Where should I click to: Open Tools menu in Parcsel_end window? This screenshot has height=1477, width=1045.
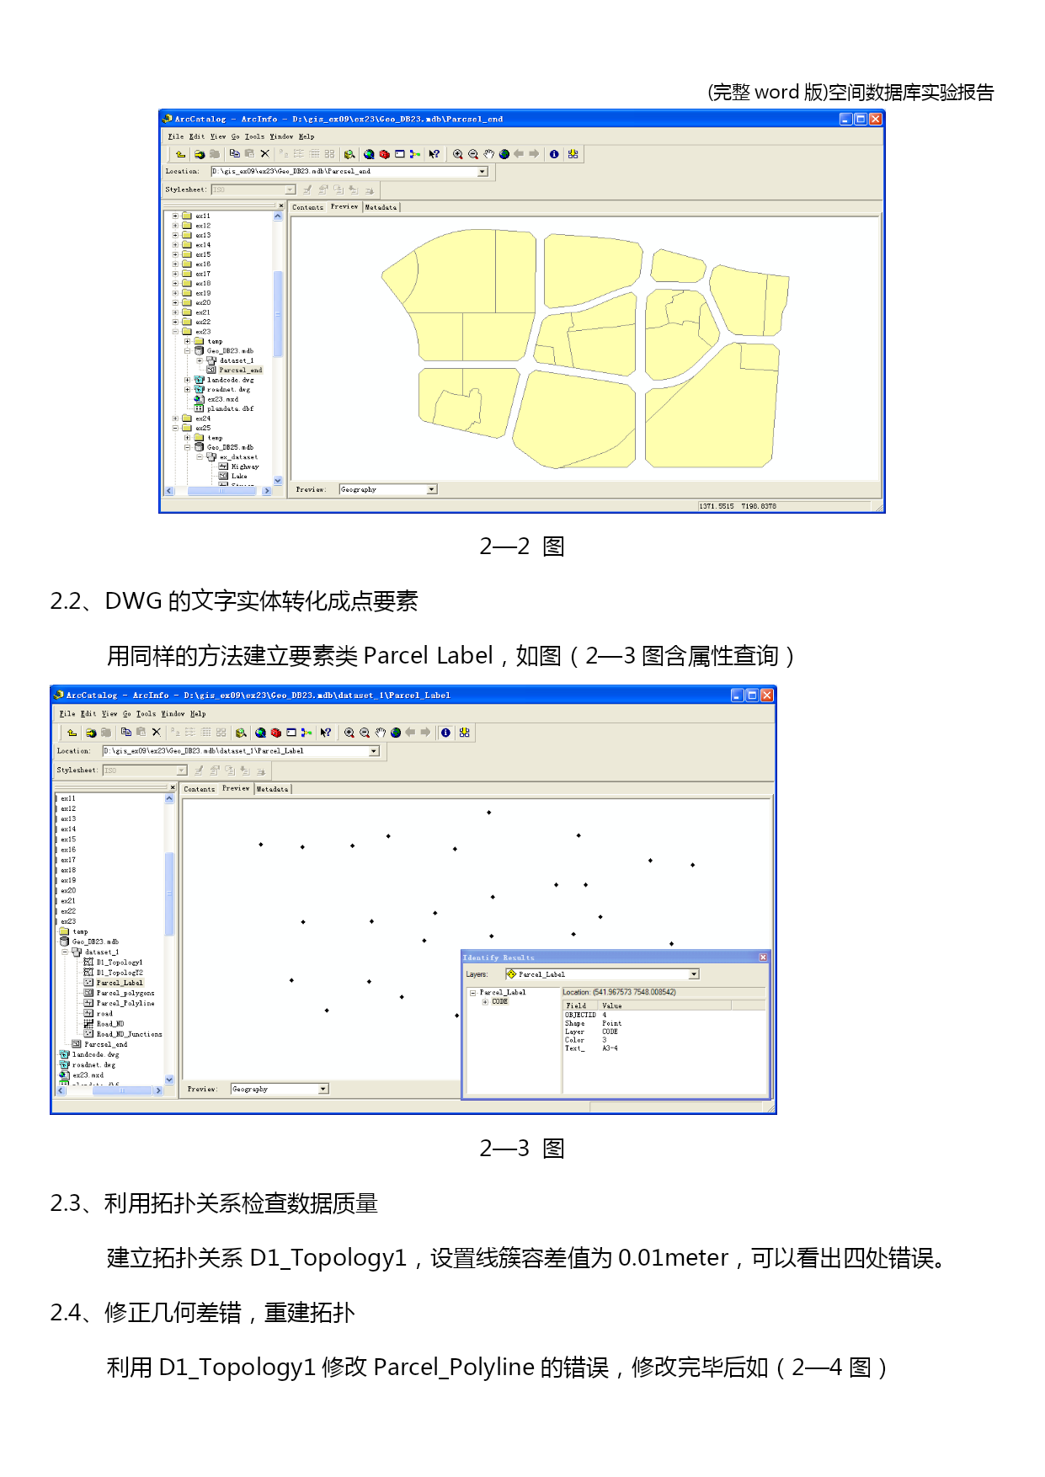pyautogui.click(x=254, y=136)
